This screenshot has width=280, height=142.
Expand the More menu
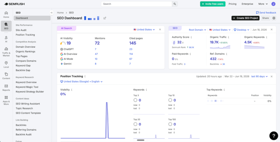263,4
